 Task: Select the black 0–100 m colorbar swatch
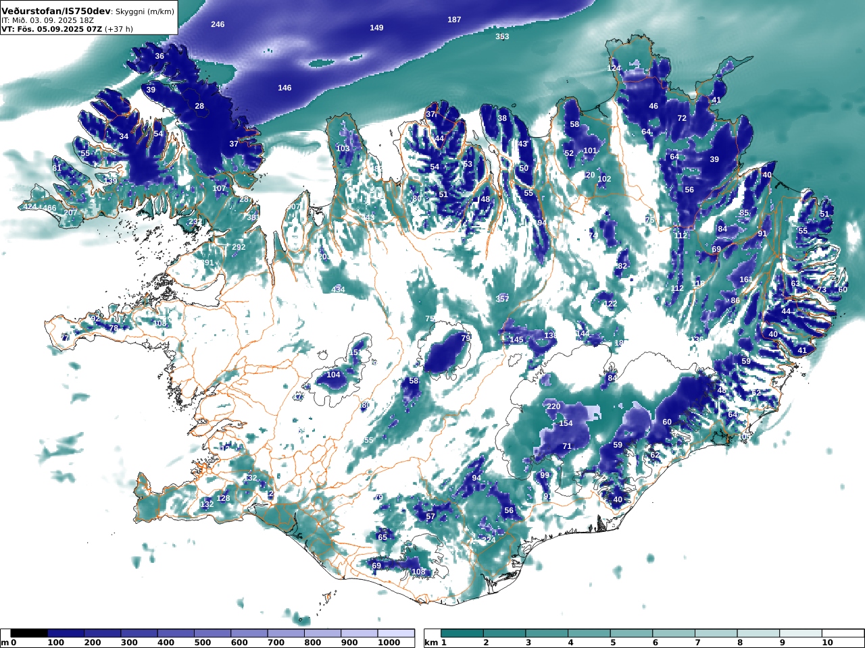[x=29, y=633]
